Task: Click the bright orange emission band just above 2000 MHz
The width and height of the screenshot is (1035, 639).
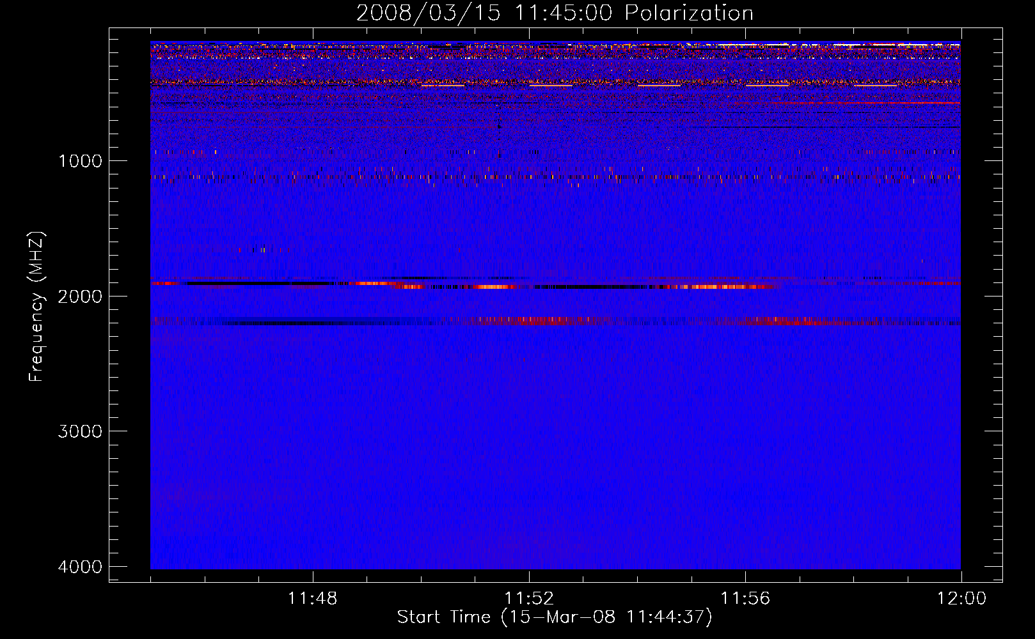Action: point(723,287)
